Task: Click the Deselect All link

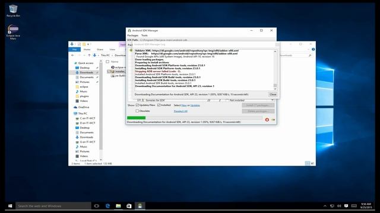Action: click(180, 111)
